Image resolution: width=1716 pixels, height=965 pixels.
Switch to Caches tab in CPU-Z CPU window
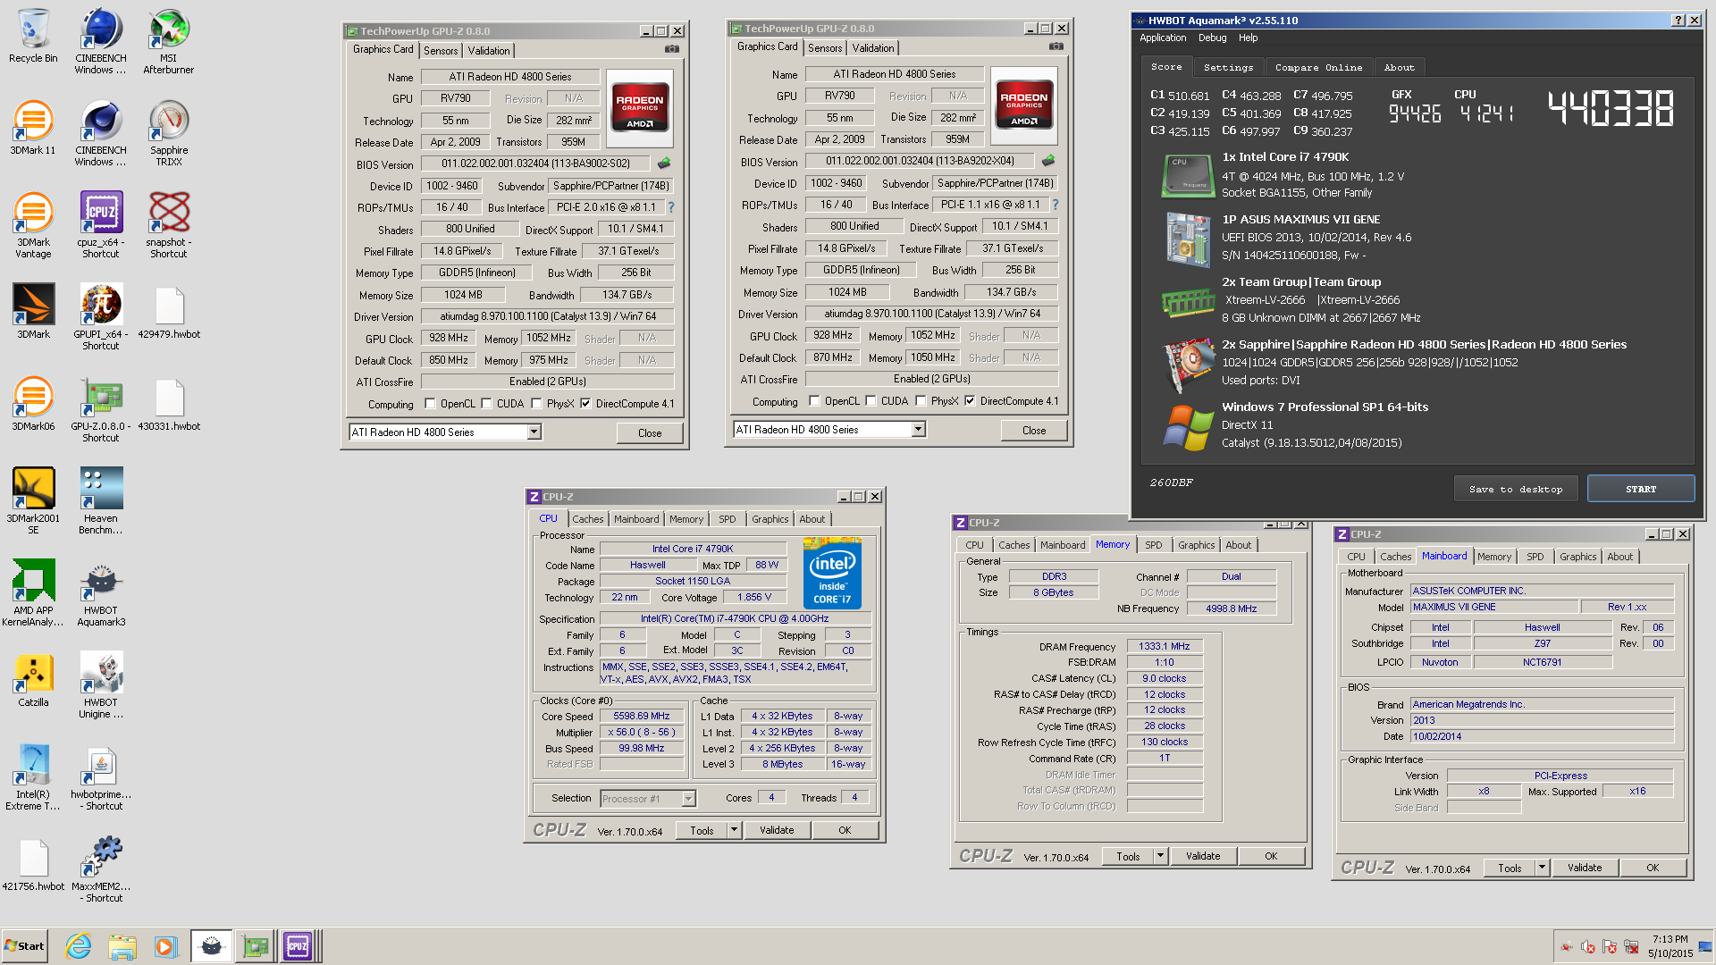click(x=587, y=519)
